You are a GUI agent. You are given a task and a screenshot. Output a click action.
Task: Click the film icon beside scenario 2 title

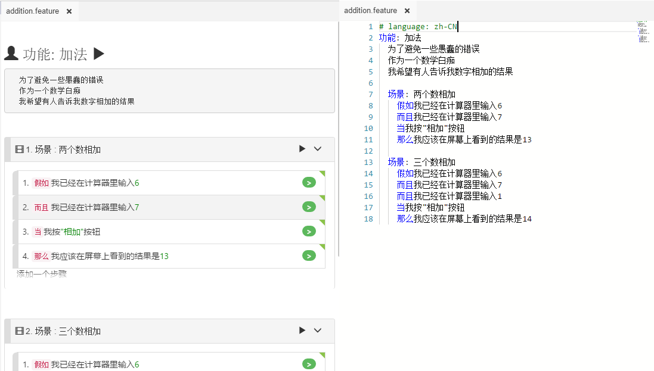click(19, 331)
